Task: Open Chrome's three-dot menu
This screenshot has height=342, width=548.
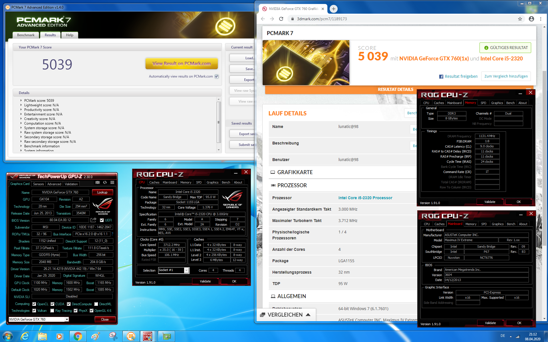Action: [541, 19]
